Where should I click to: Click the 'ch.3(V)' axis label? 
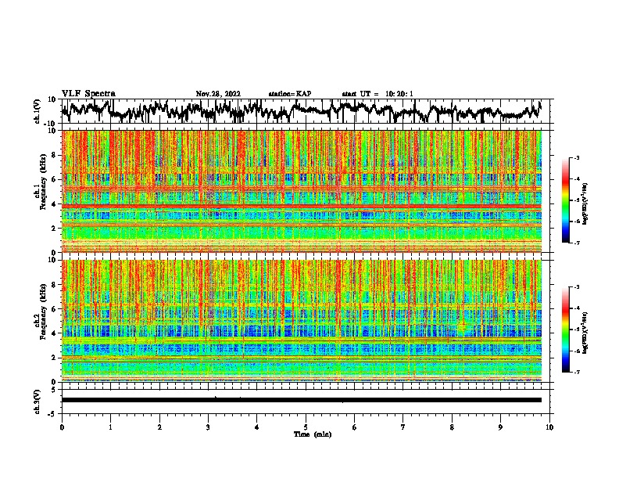click(38, 402)
